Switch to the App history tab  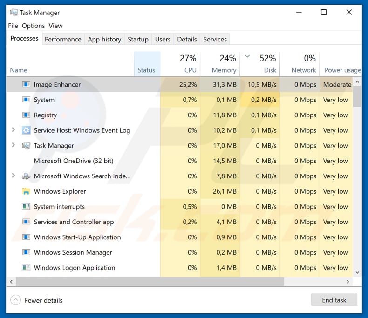click(104, 39)
